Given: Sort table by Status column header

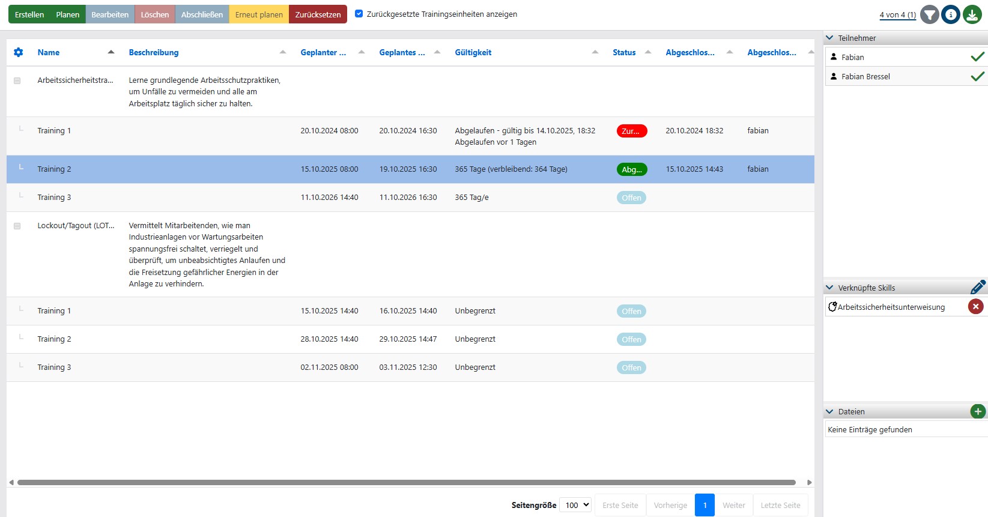Looking at the screenshot, I should 624,52.
